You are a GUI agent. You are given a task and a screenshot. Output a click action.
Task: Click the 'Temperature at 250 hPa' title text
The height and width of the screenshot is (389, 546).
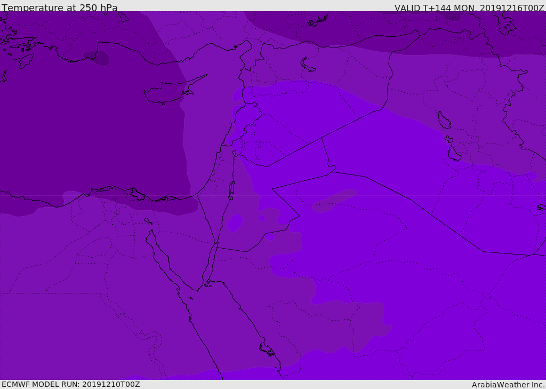click(60, 7)
